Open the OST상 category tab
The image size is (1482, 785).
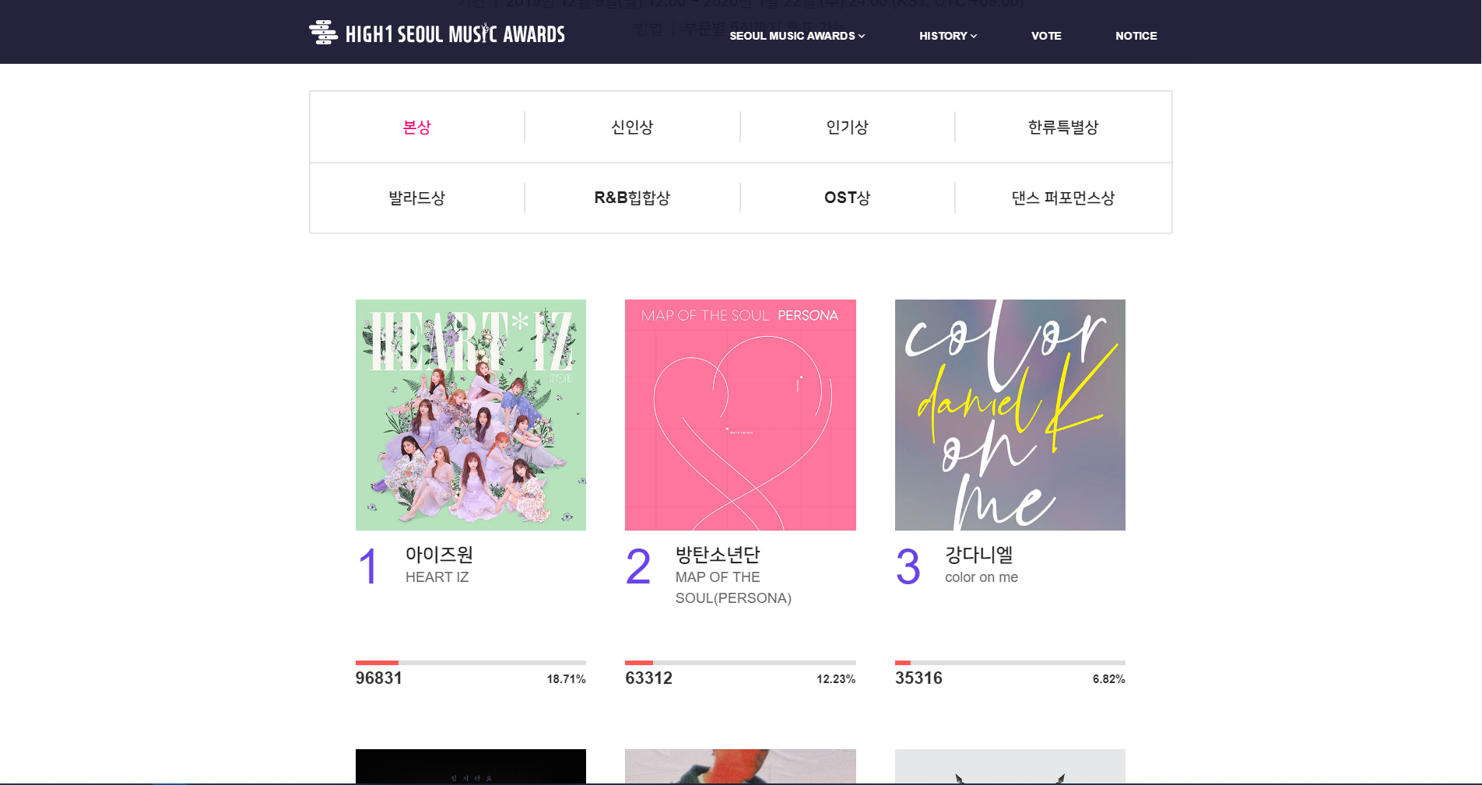coord(847,198)
